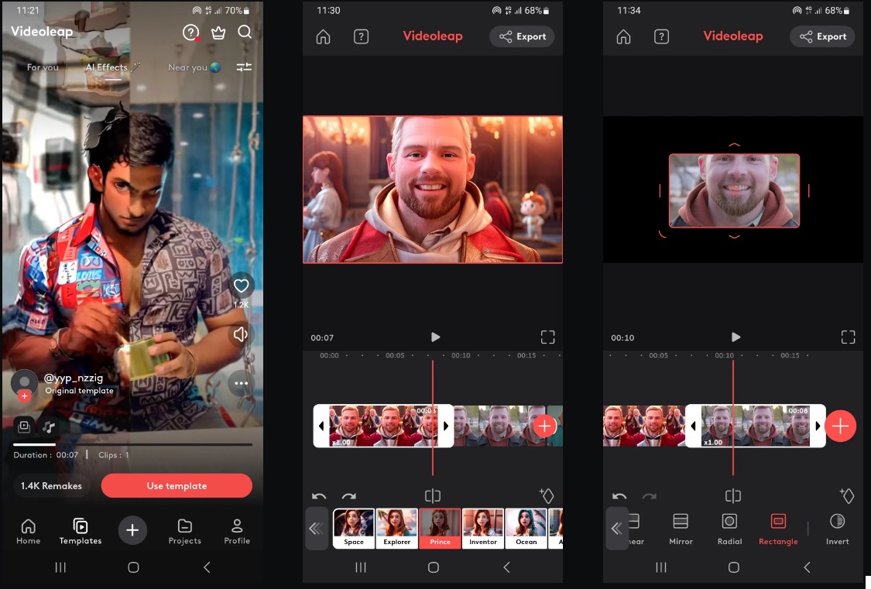Open more options on the template post
This screenshot has width=871, height=589.
pyautogui.click(x=241, y=383)
